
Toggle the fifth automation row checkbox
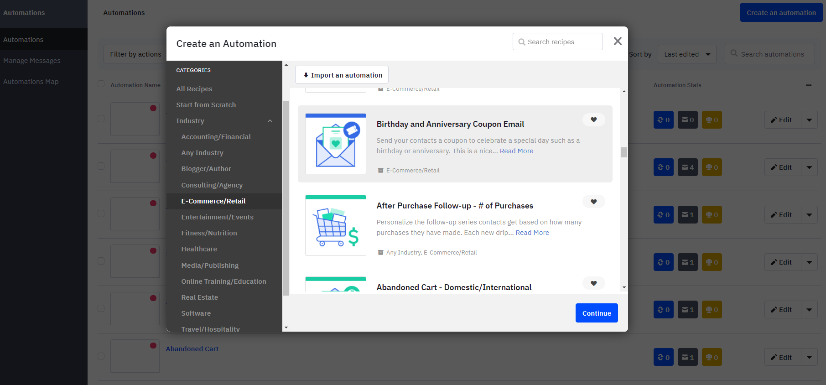[x=101, y=308]
